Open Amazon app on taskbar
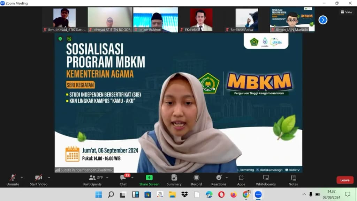Viewport: 357px width, 201px height. pos(160,194)
